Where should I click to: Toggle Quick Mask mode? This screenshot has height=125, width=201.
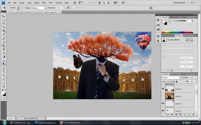[3, 98]
